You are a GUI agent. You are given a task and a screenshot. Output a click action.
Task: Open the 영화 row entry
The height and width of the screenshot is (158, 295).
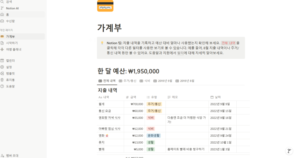pos(103,136)
